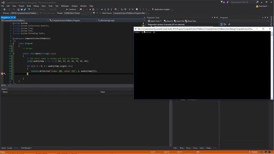Click the Solution Explorer side tab
The image size is (274, 154).
coord(271,21)
